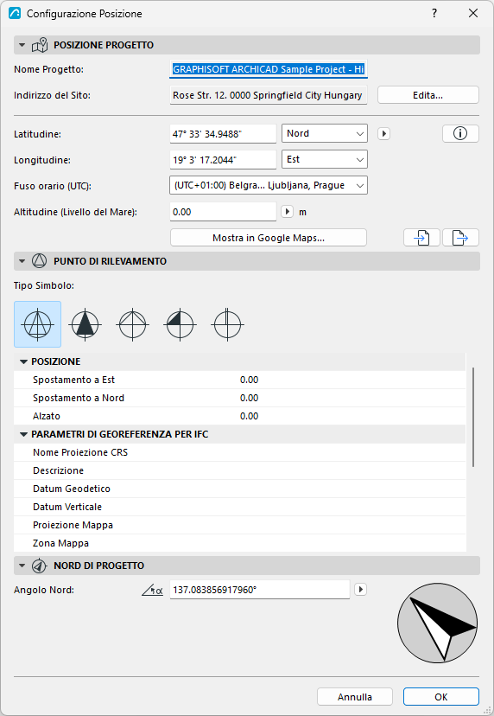Select the Spostamento a Nord row
494x716 pixels.
tap(240, 398)
